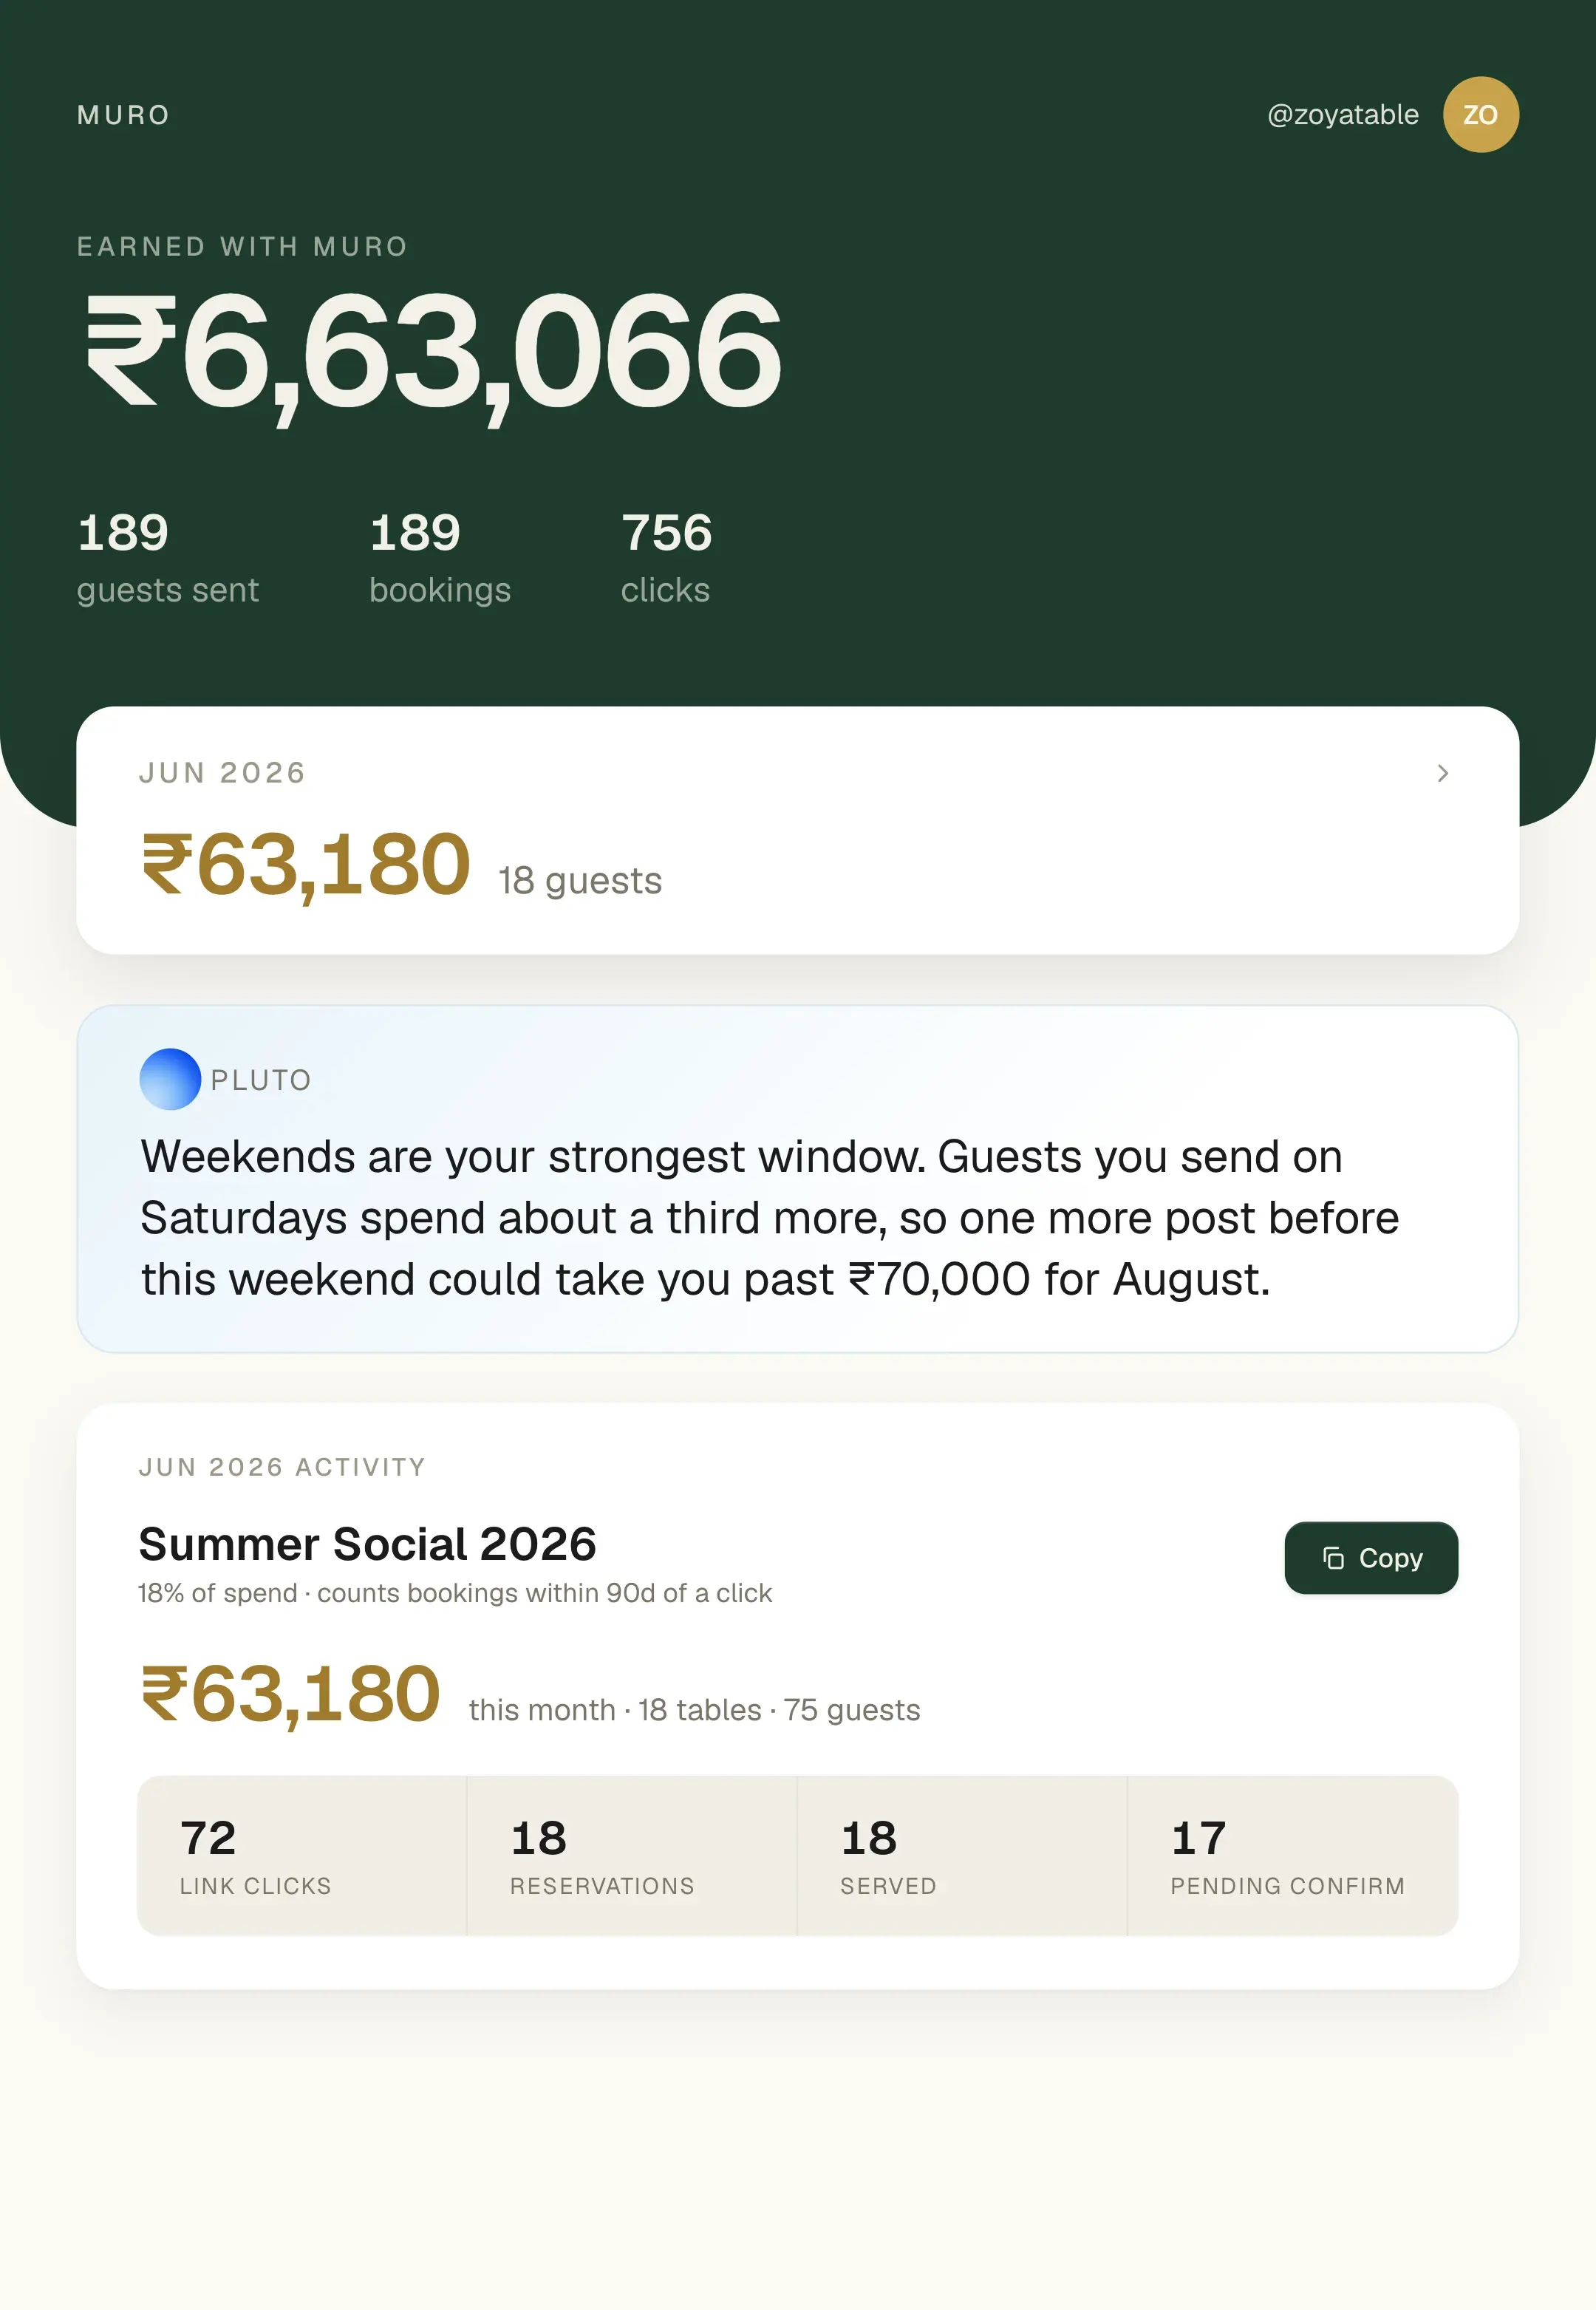Click the Pluto weekend insight message
The image size is (1596, 2310).
click(x=769, y=1218)
